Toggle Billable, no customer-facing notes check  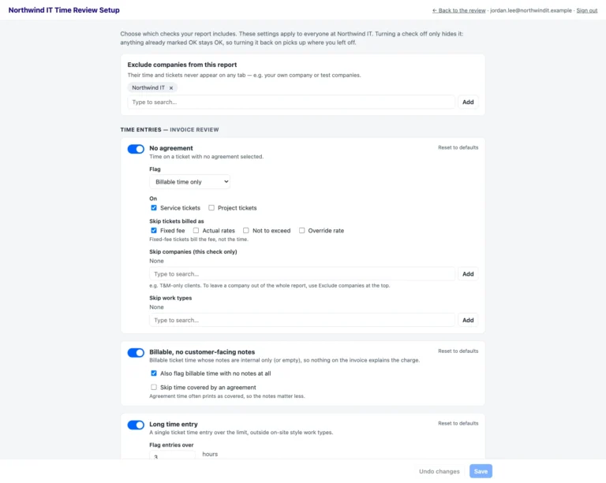[x=136, y=353]
